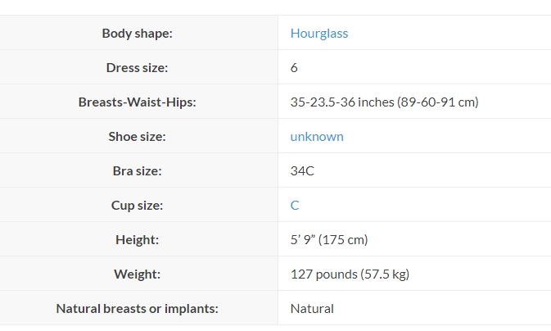Click the 89-60-91 cm measurement portion
The height and width of the screenshot is (331, 551).
coord(438,102)
